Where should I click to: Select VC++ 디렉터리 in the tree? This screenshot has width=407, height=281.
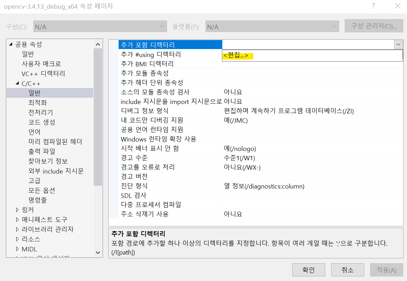click(43, 74)
